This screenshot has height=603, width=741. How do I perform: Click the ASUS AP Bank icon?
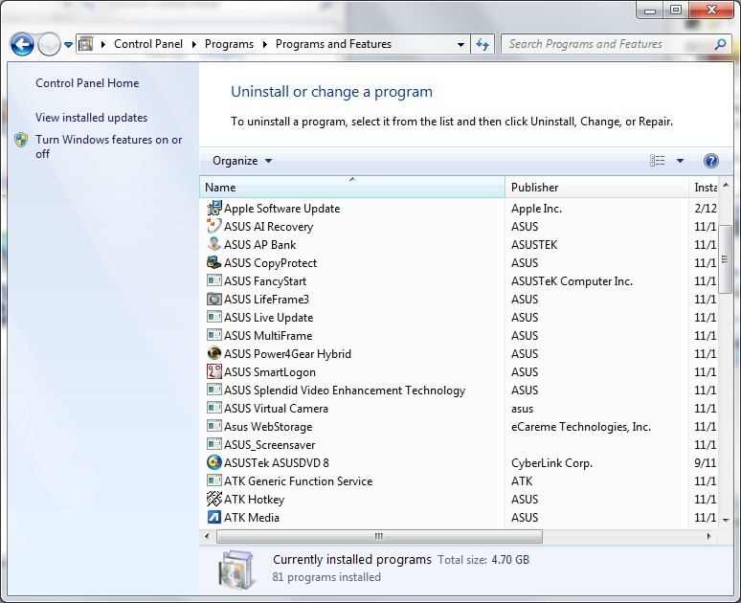point(214,244)
